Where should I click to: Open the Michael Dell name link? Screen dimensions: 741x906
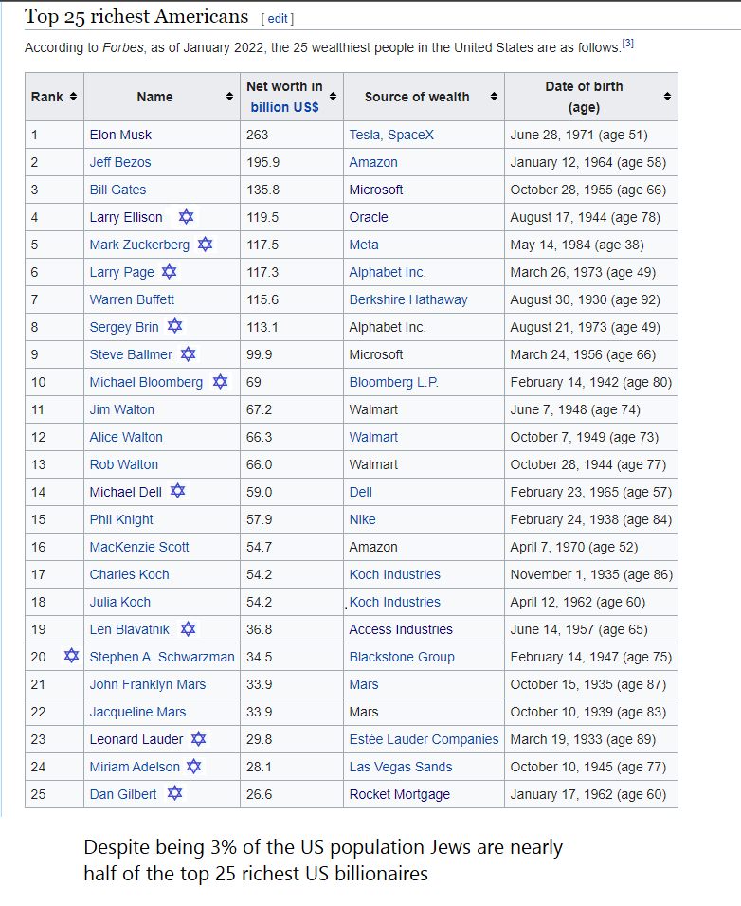coord(125,492)
